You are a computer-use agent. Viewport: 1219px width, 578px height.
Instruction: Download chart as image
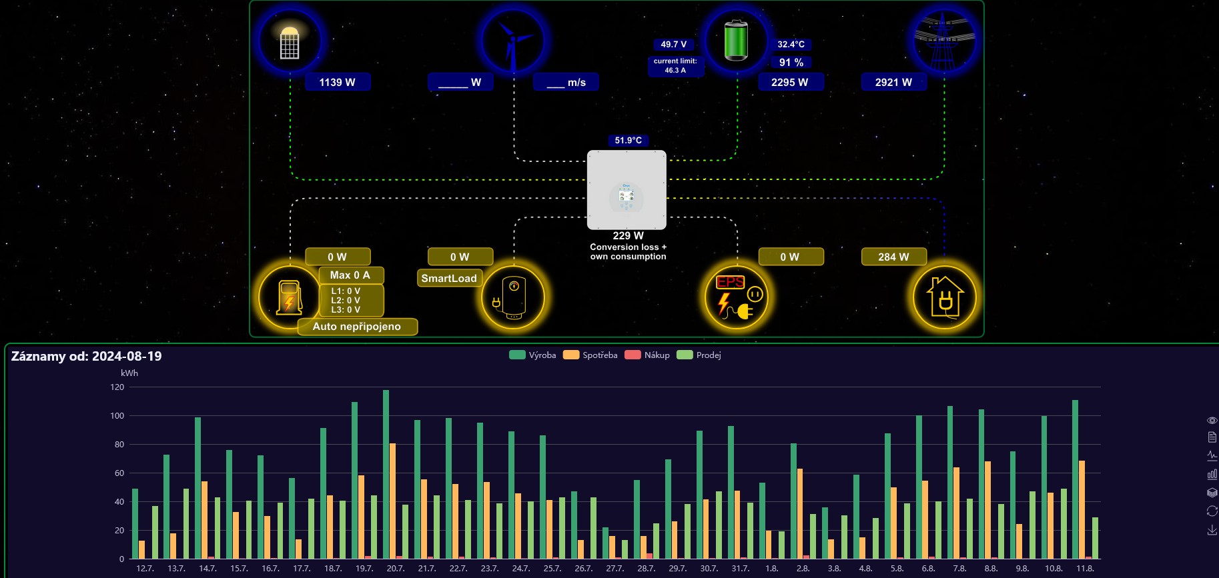tap(1212, 530)
